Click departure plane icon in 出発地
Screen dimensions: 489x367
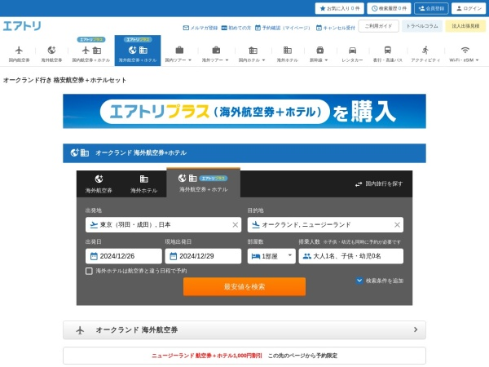[x=94, y=225]
